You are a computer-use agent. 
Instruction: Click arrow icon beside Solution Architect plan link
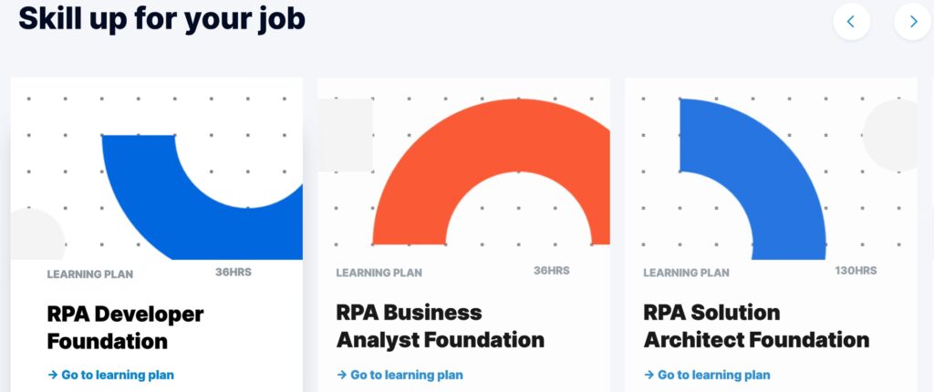coord(649,375)
